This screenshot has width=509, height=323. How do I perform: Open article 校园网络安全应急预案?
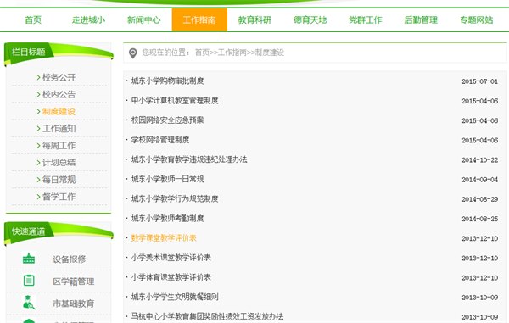tap(167, 120)
